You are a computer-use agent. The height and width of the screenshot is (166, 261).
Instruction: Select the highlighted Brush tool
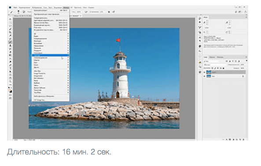click(x=10, y=42)
